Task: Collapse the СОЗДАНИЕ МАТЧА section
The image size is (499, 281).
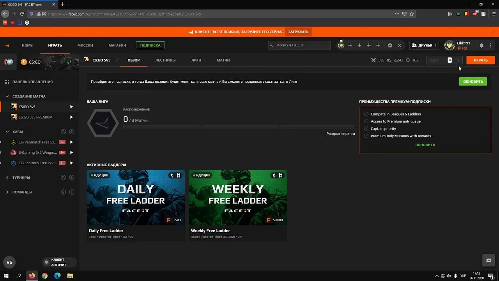Action: coord(7,96)
